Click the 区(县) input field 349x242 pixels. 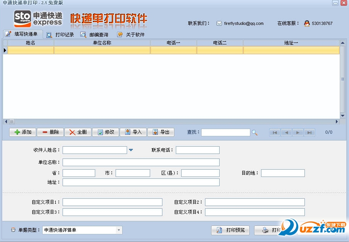click(200, 173)
